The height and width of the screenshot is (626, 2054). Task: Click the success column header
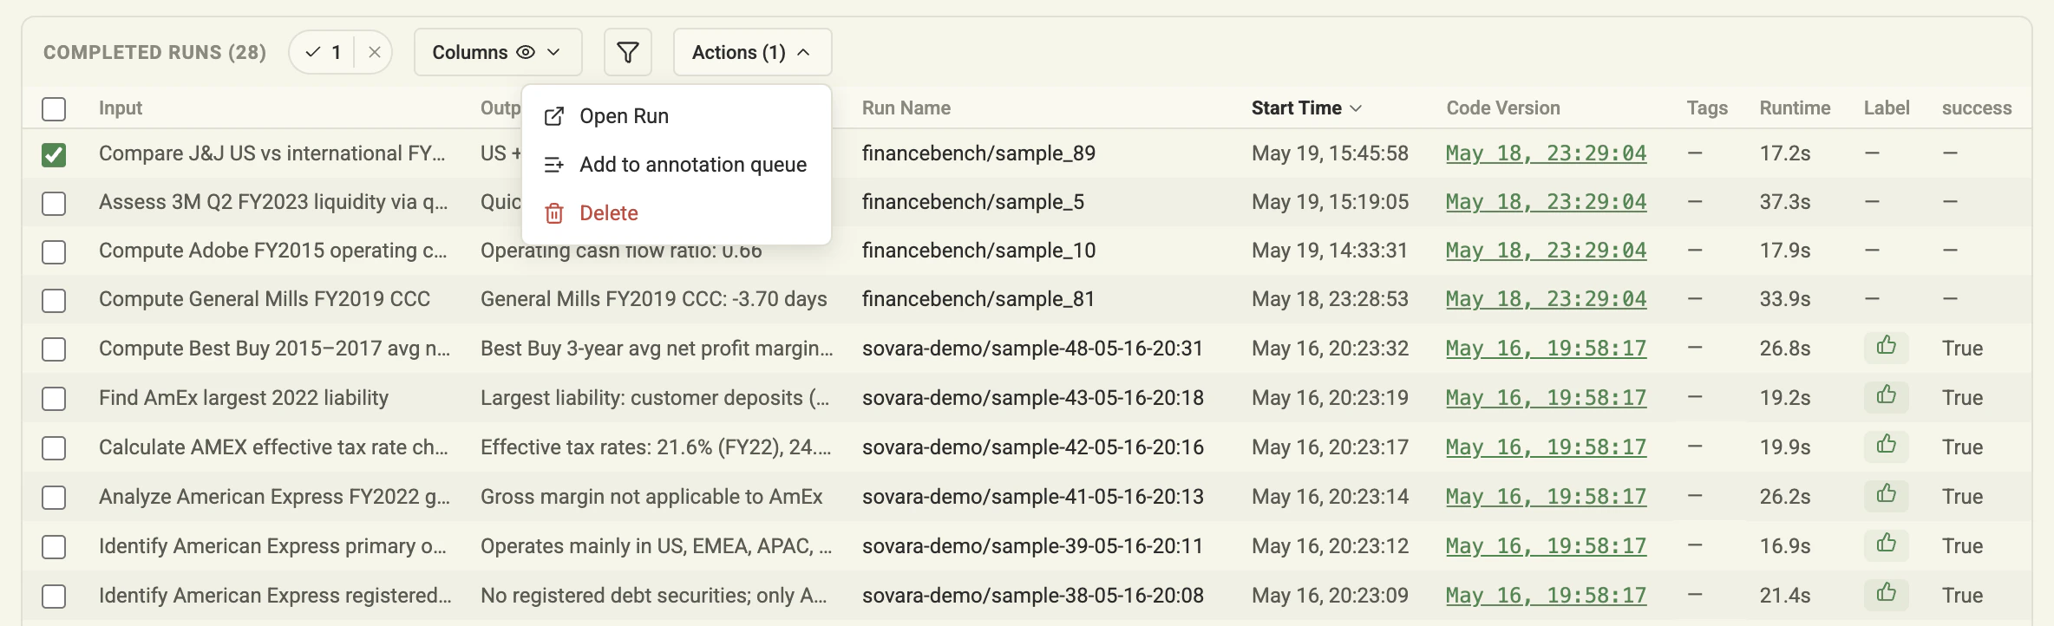coord(1976,108)
